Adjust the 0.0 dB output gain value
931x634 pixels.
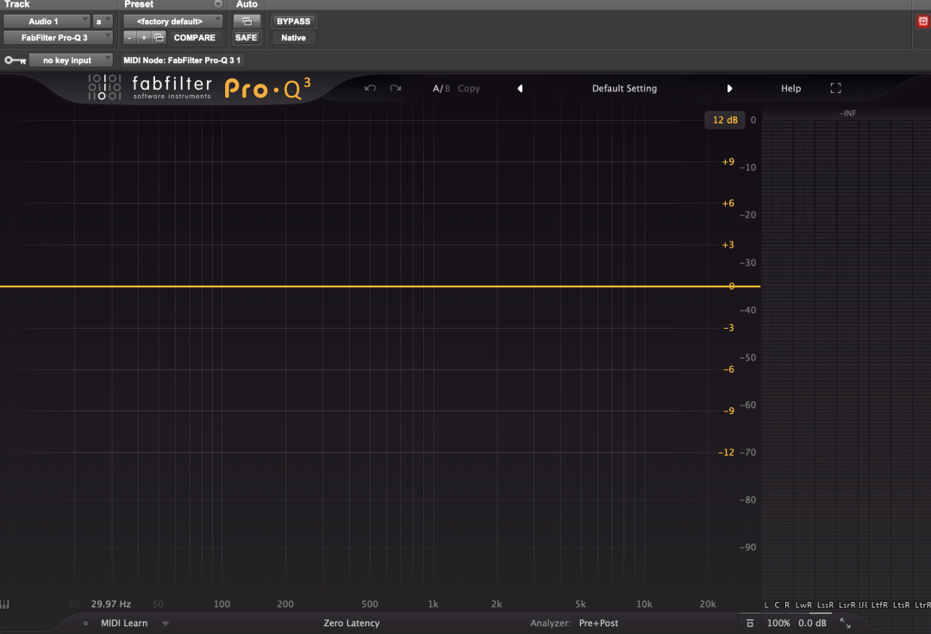click(x=812, y=624)
